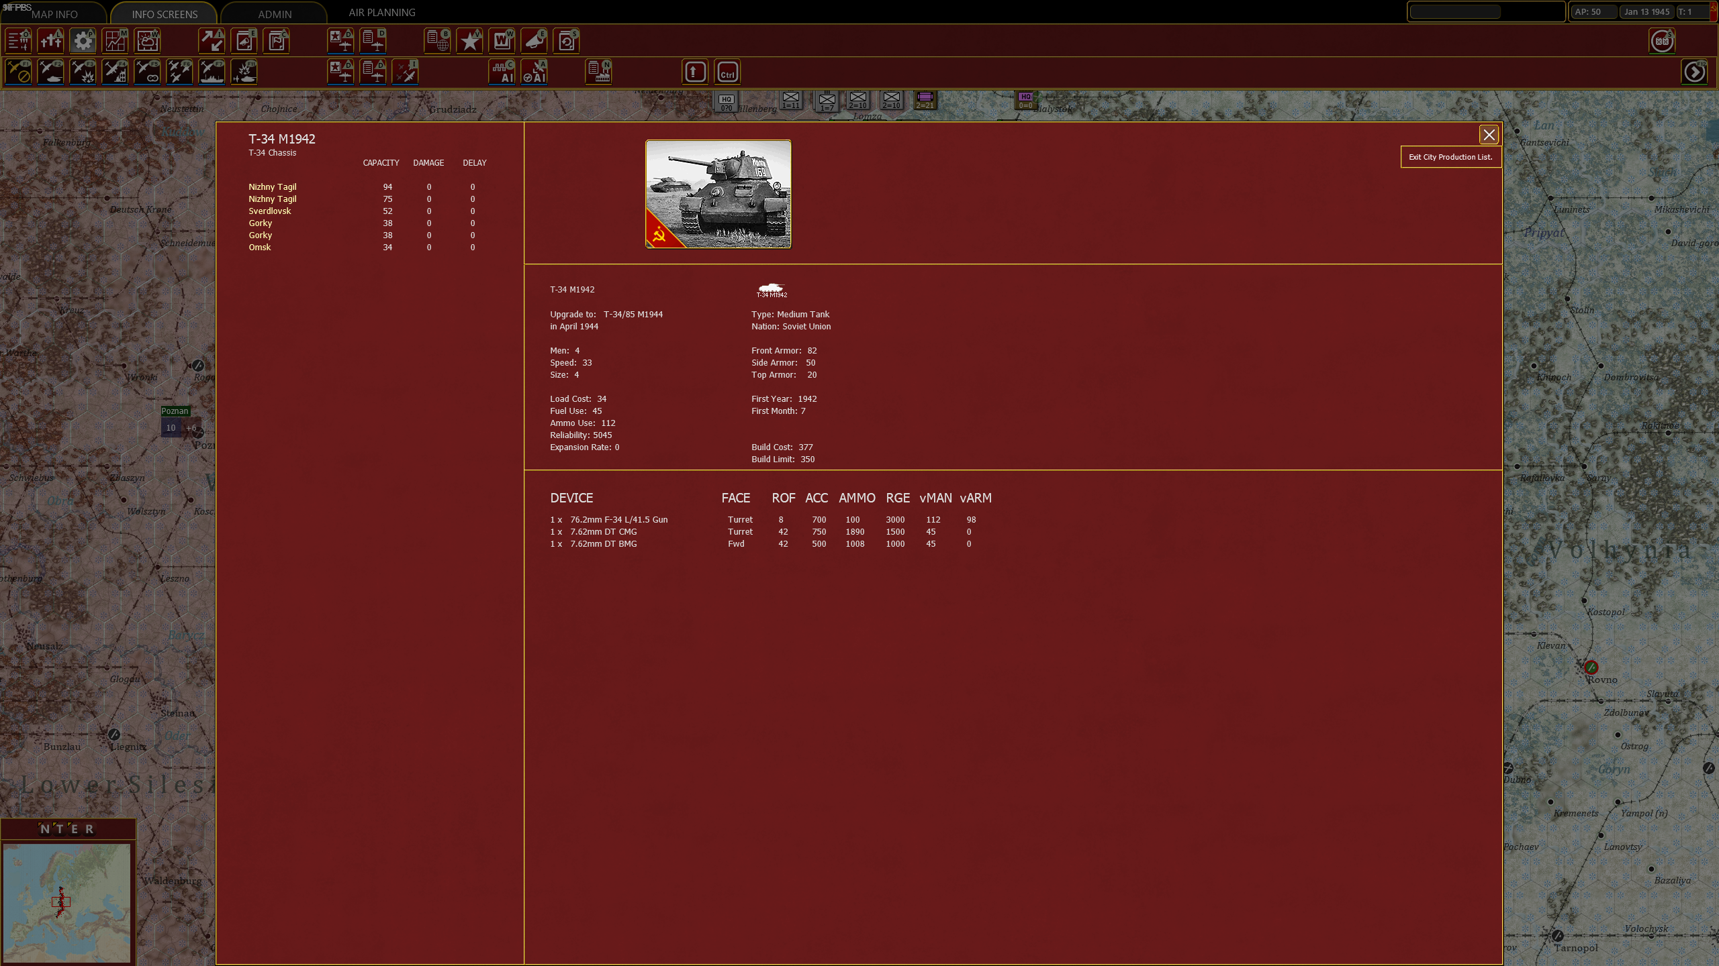The image size is (1719, 966).
Task: Open the Victory star icon (V)
Action: tap(469, 41)
